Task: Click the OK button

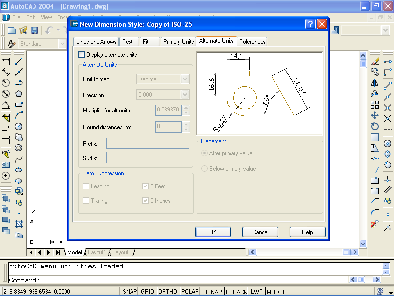Action: [x=213, y=232]
